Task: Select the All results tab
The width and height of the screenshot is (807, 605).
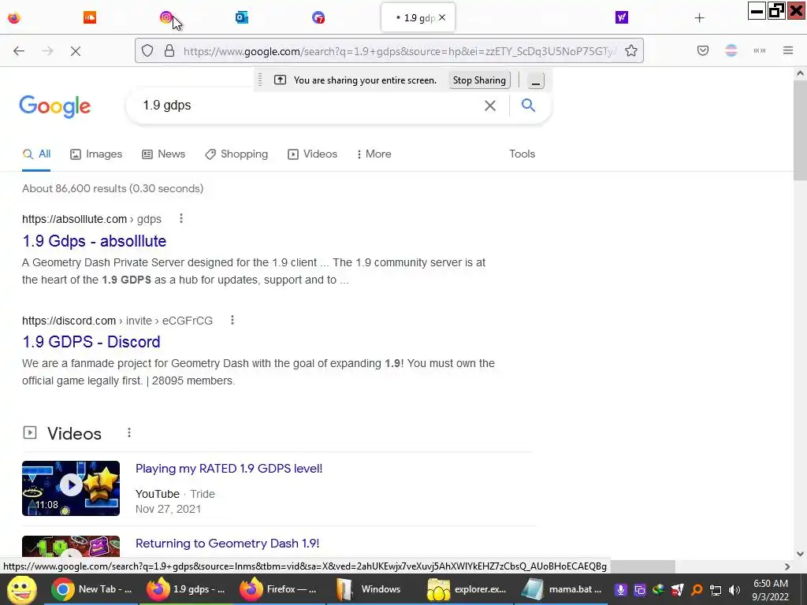Action: pyautogui.click(x=36, y=154)
